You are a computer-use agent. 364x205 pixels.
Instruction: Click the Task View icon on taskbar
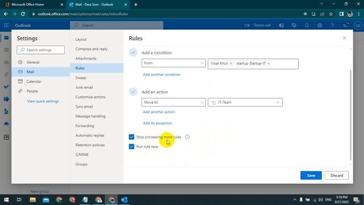(19, 200)
